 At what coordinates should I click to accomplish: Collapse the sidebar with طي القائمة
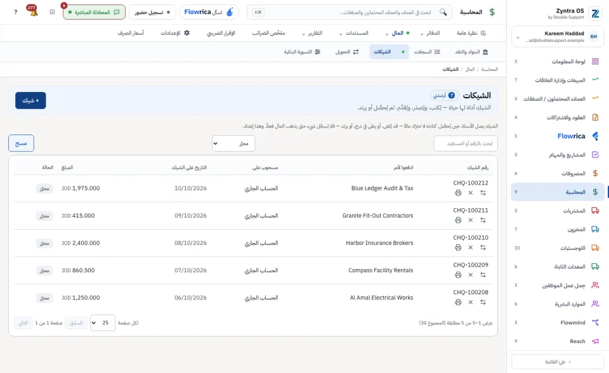click(558, 362)
